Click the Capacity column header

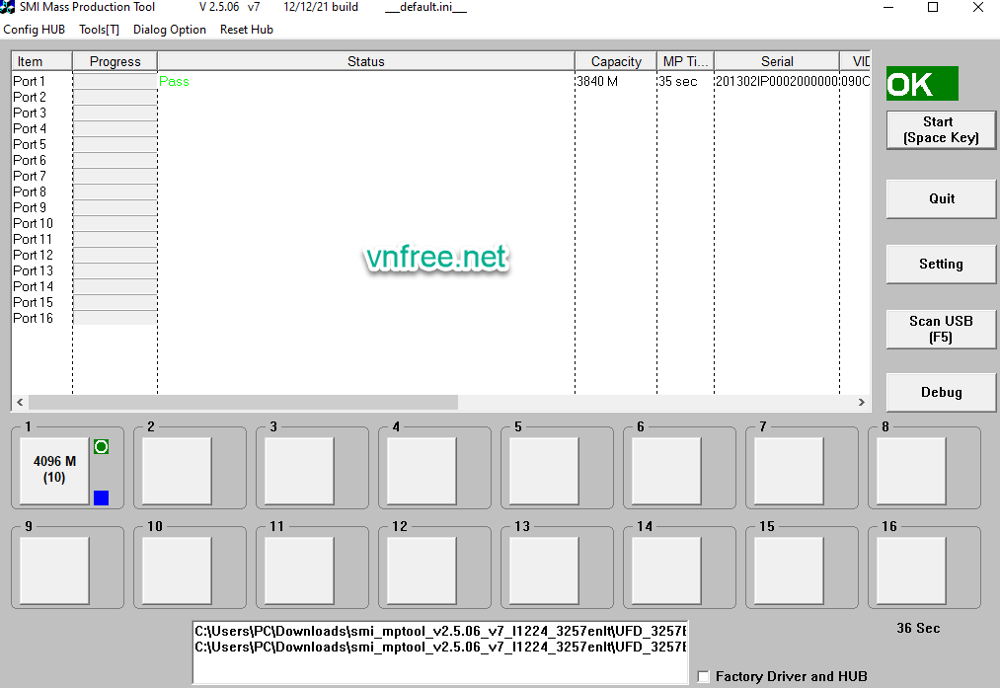(x=616, y=61)
